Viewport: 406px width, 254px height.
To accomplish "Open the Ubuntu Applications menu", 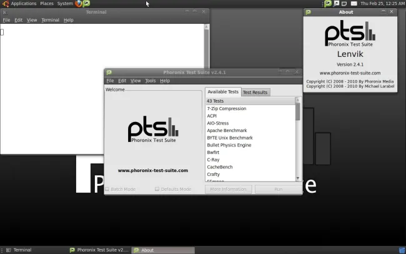I will 20,4.
